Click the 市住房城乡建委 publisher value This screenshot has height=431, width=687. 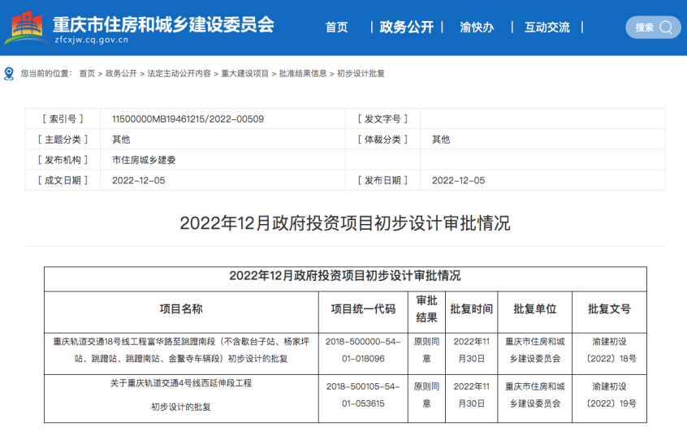point(144,161)
